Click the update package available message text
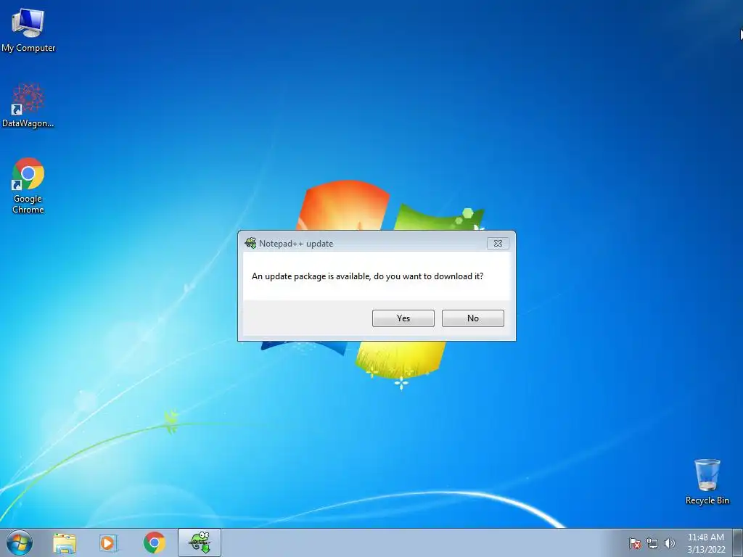This screenshot has height=557, width=743. [367, 276]
